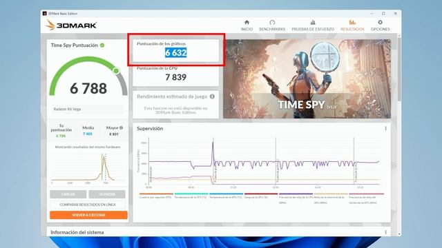Viewport: 442px width, 248px height.
Task: Click orange VOLVER A EJECUTAR button
Action: [x=88, y=215]
